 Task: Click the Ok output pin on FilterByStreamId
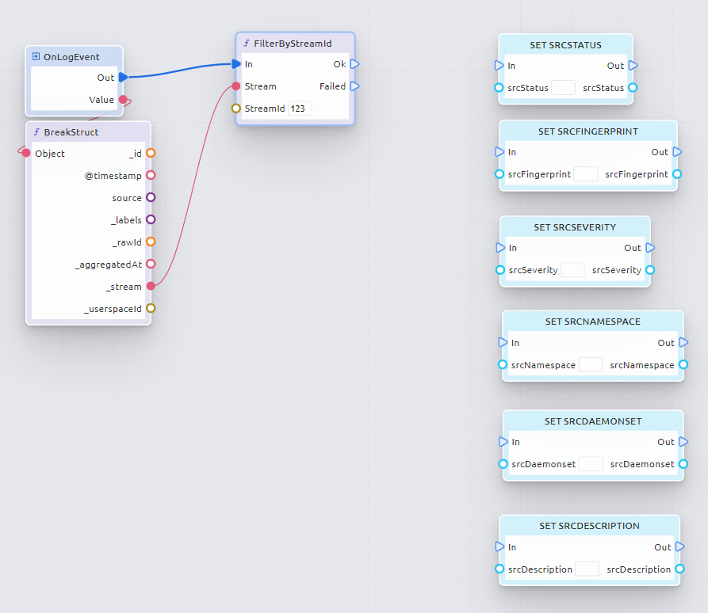click(354, 64)
